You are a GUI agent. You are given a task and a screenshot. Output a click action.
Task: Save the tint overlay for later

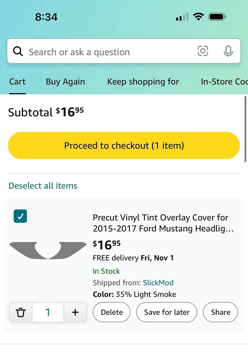(x=167, y=312)
